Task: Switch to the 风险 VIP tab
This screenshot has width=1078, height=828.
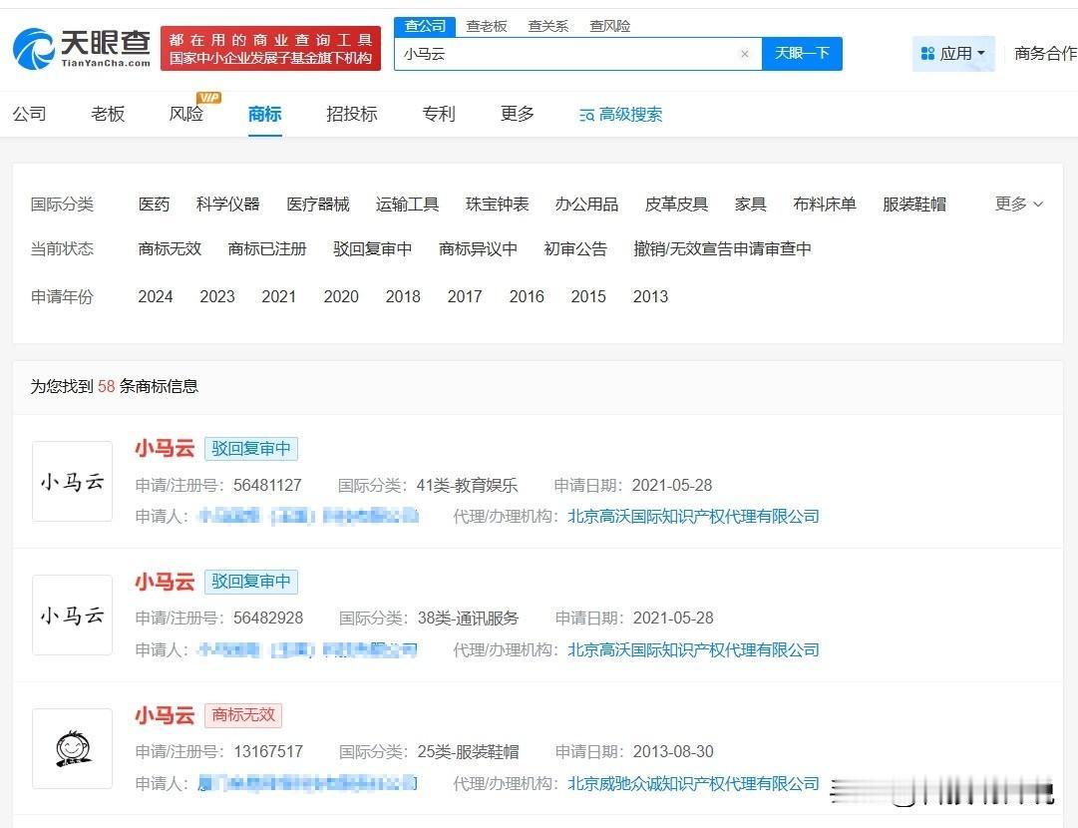Action: (186, 114)
